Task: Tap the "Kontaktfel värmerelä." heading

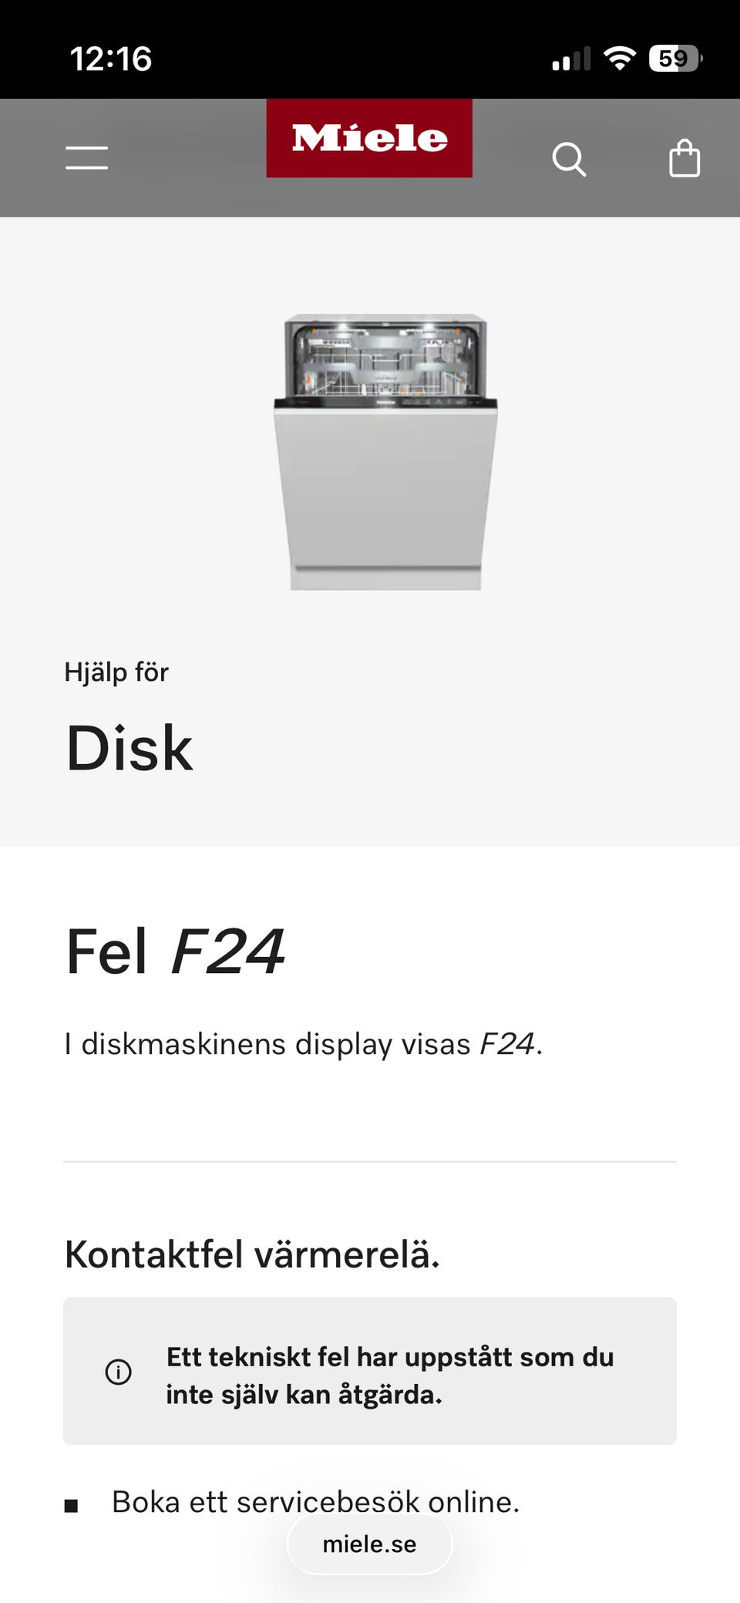Action: coord(252,1254)
